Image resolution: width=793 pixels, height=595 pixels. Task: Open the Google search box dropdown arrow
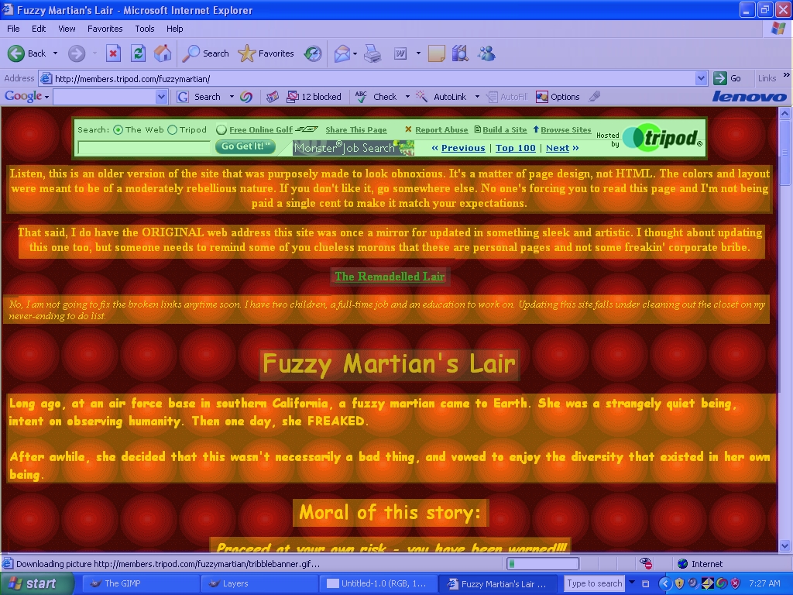161,97
